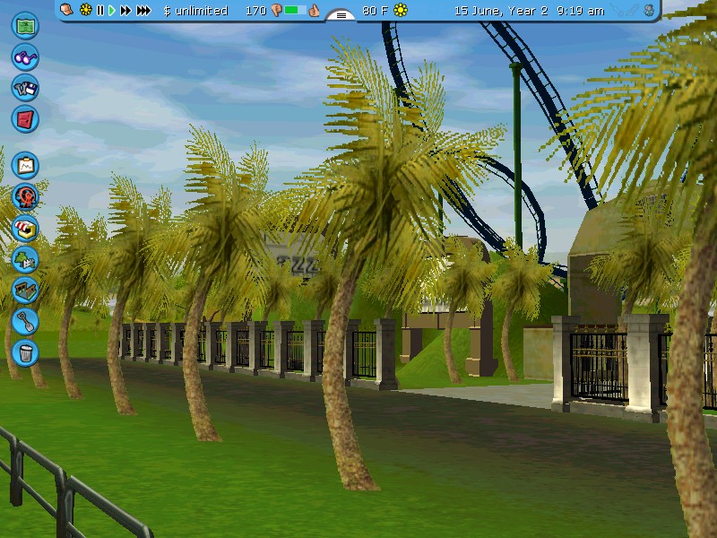
Task: Click the sun icon beside messages
Action: click(85, 10)
